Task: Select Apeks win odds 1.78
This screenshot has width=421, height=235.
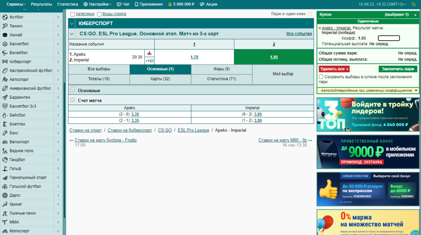Action: click(x=194, y=57)
